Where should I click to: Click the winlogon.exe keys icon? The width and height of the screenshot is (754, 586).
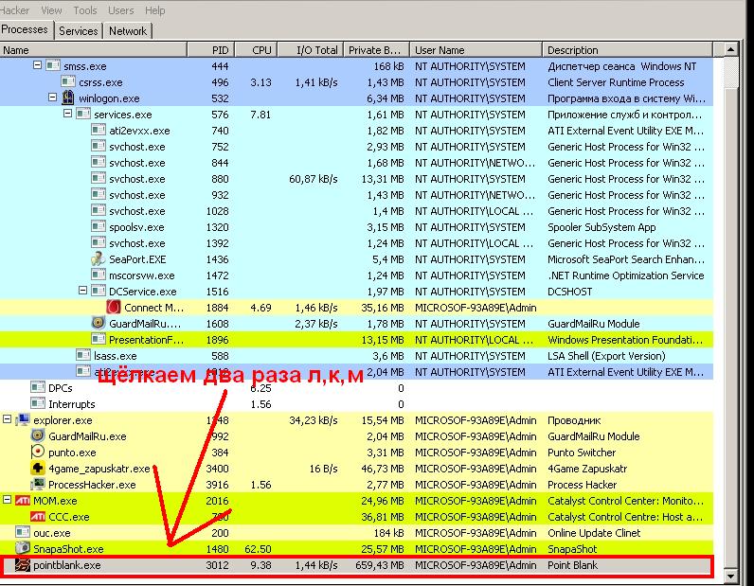point(68,98)
